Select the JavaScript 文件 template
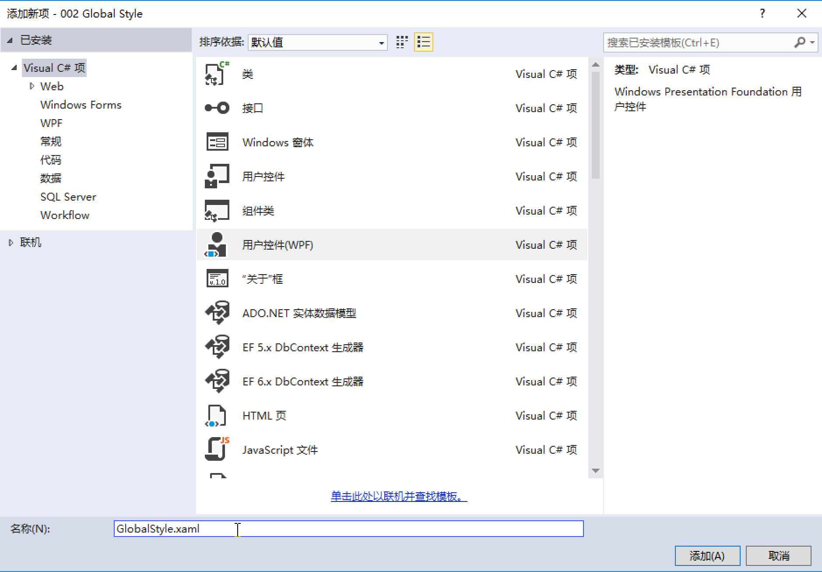This screenshot has width=822, height=572. click(280, 449)
